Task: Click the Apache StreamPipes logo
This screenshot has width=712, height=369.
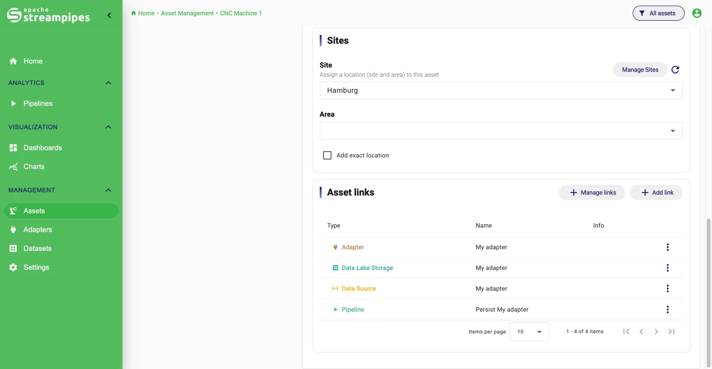Action: point(48,15)
